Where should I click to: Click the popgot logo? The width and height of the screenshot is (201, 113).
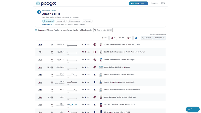click(x=46, y=3)
